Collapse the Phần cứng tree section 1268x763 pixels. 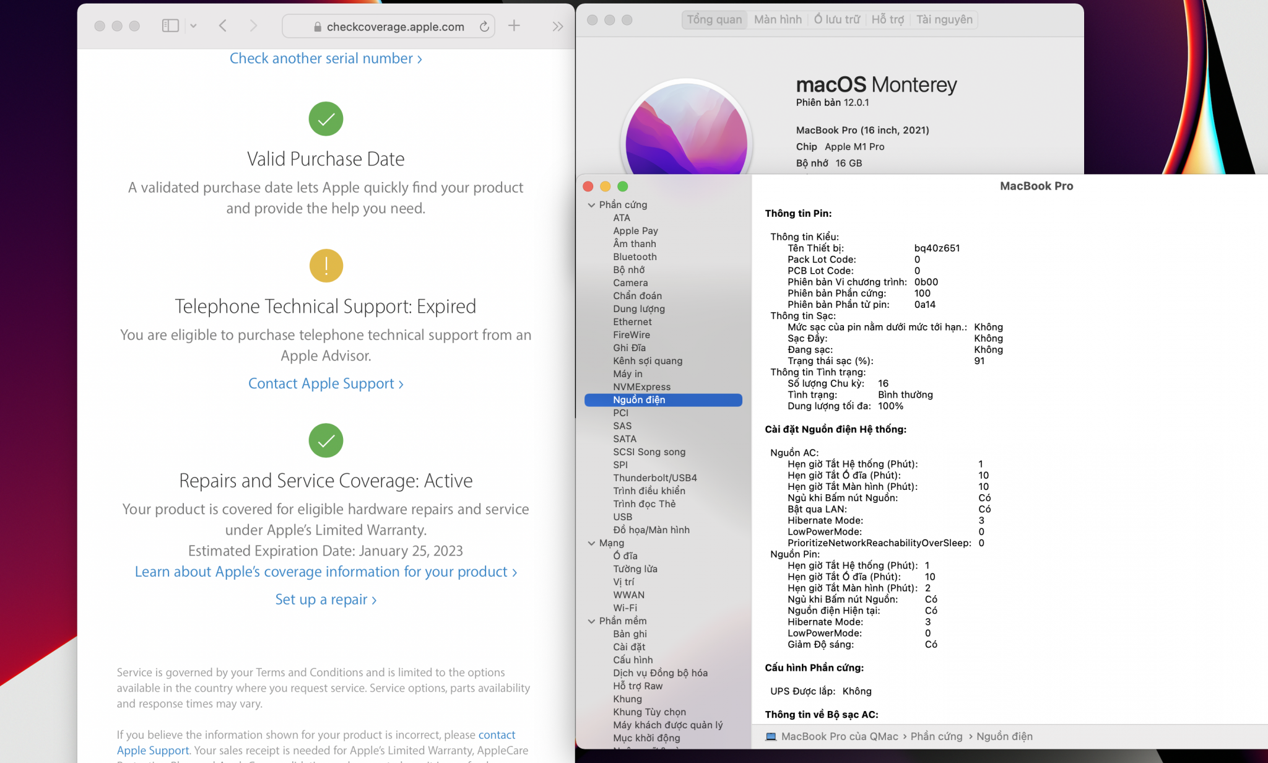tap(591, 205)
